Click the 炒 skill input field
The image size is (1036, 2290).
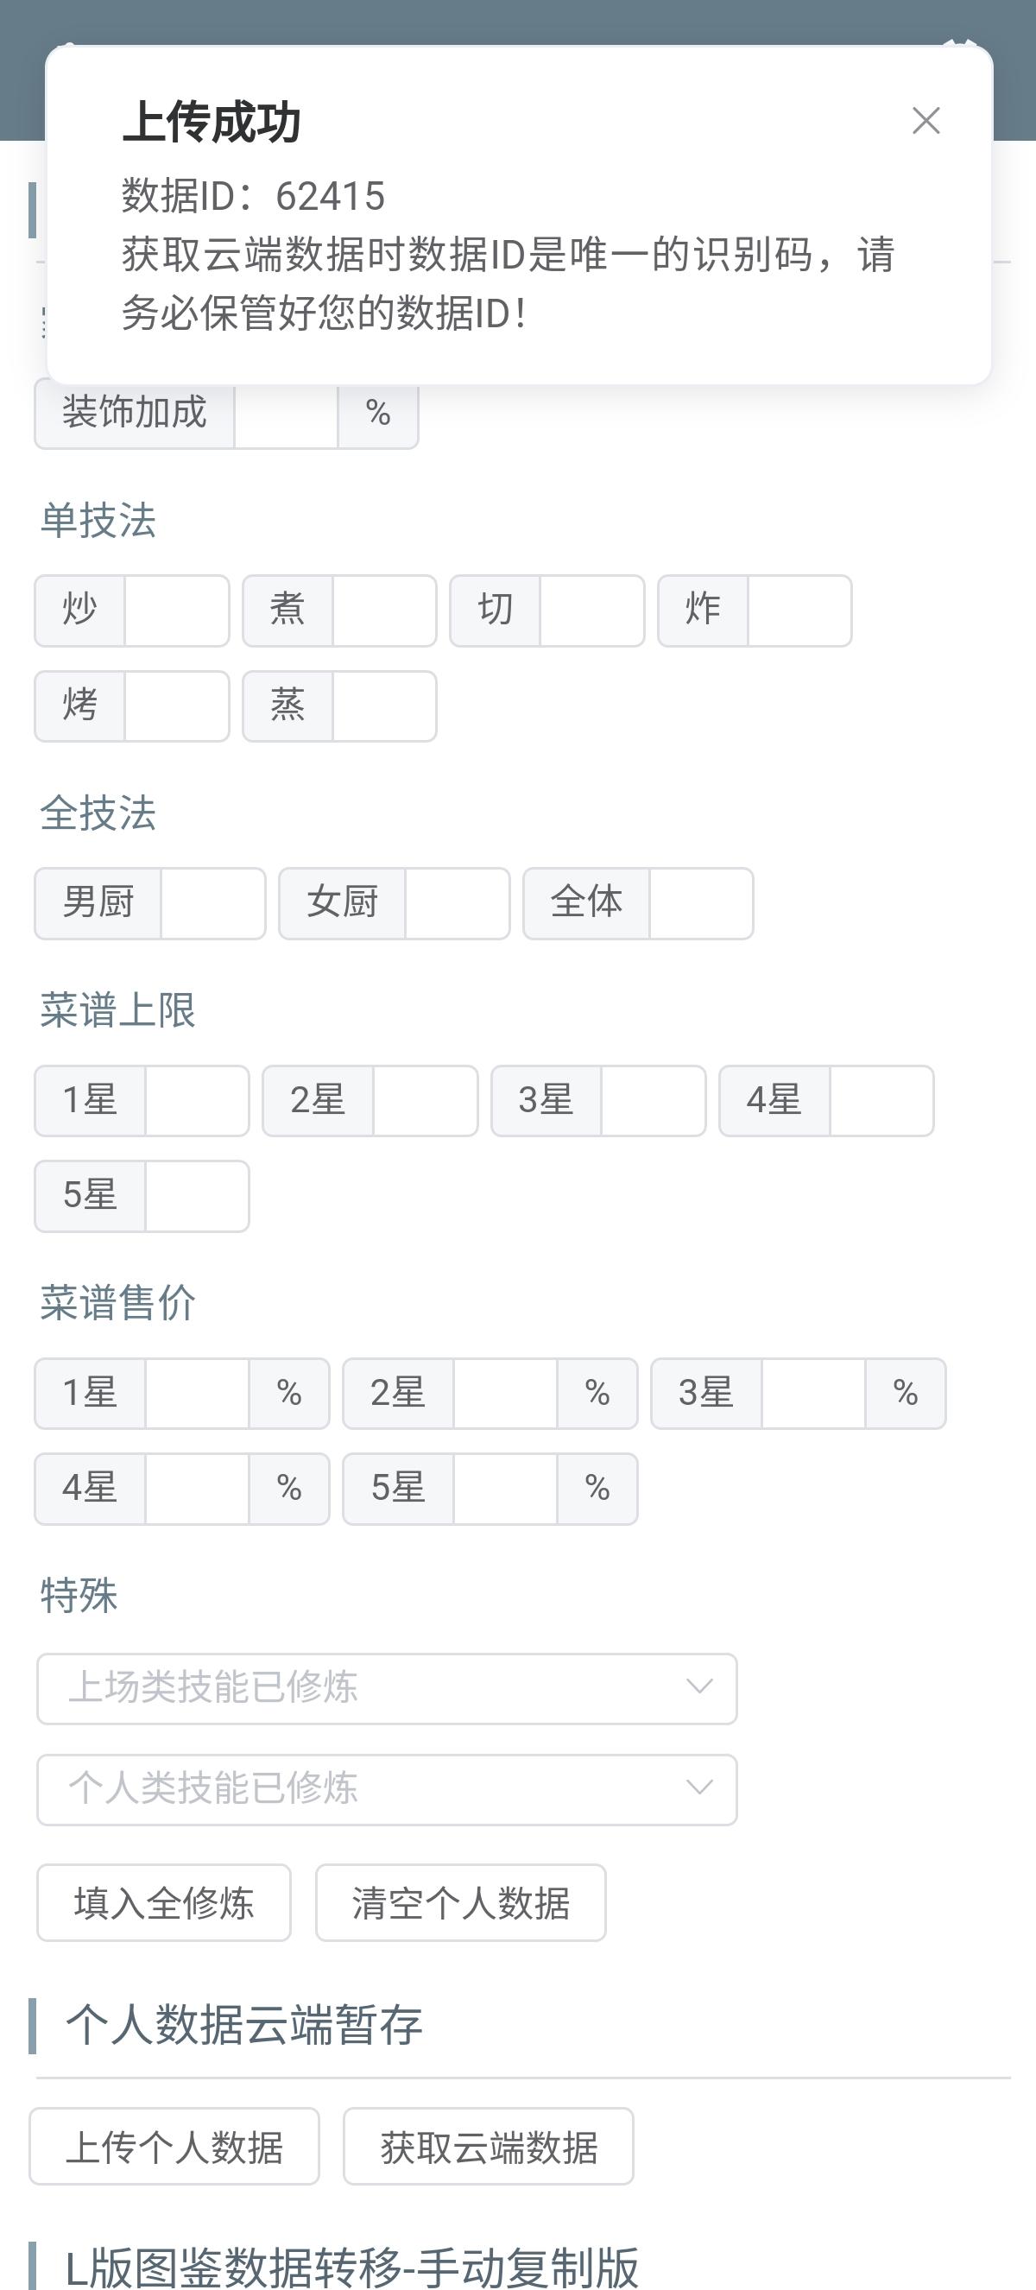click(x=176, y=610)
